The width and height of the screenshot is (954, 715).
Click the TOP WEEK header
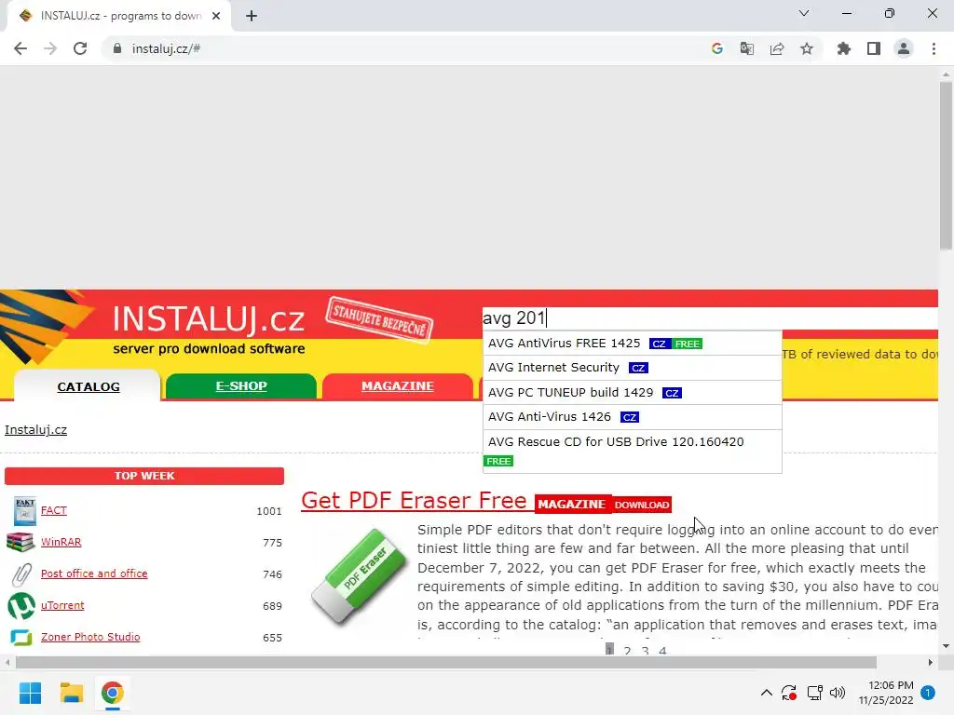pos(144,476)
